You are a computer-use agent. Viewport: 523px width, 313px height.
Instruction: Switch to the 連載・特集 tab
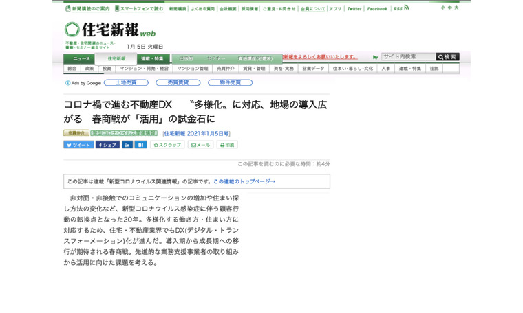[x=153, y=59]
